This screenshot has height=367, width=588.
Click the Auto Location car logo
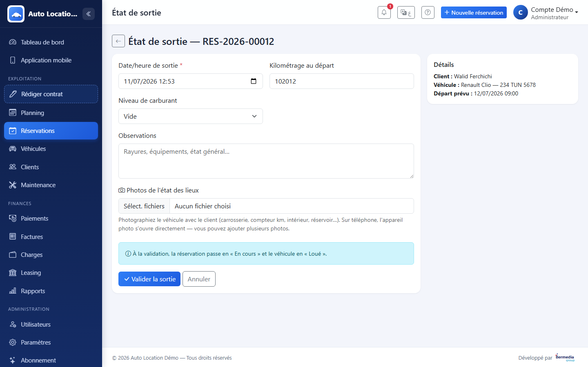coord(16,14)
